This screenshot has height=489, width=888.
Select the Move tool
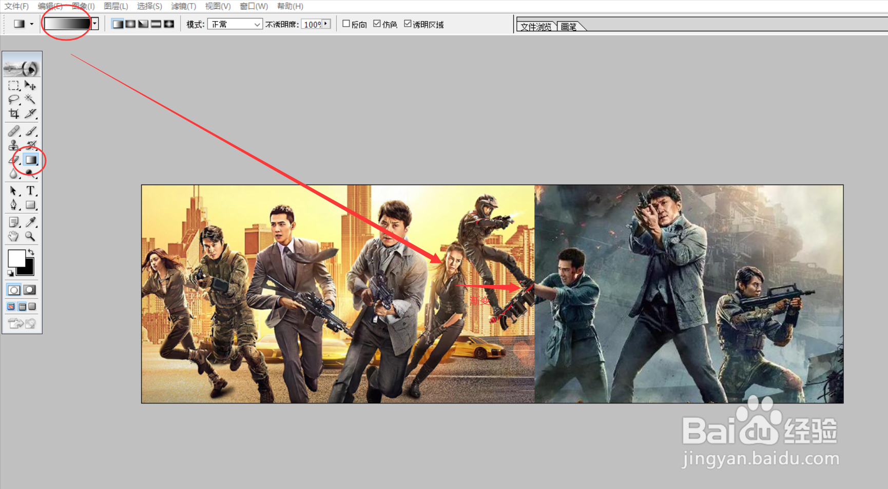click(x=30, y=86)
